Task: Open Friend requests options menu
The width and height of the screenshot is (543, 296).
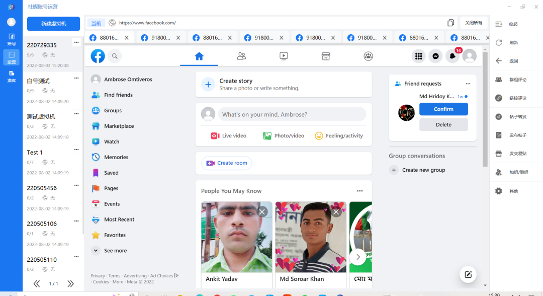Action: pyautogui.click(x=468, y=84)
